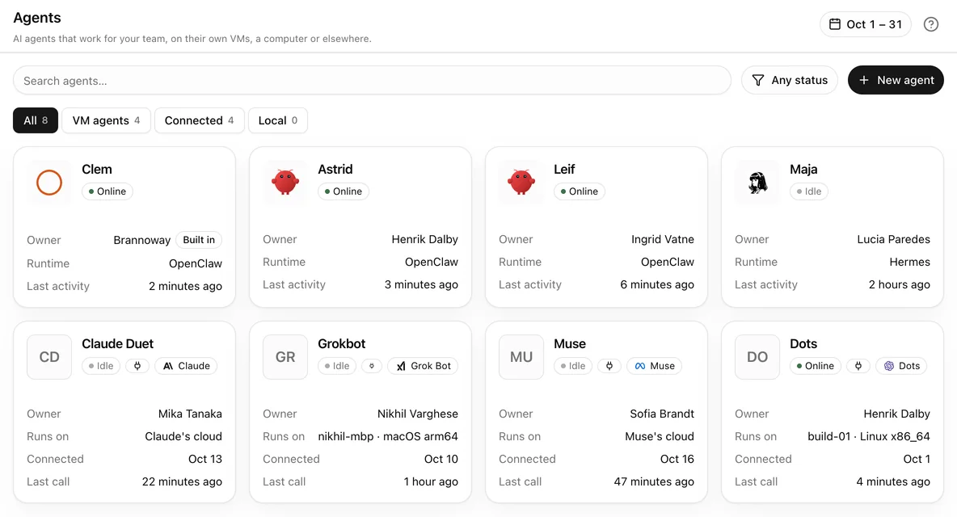The width and height of the screenshot is (957, 517).
Task: Open the Leif agent name
Action: (x=564, y=169)
